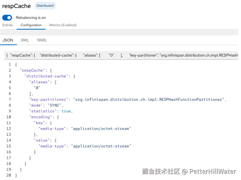Click the "statistics" key on line 9

point(43,111)
